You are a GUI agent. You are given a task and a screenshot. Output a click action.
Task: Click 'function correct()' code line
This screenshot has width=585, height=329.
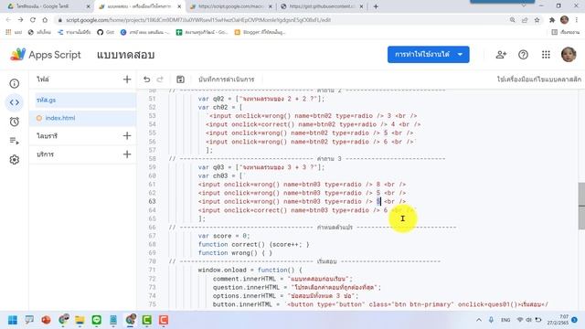pos(254,244)
